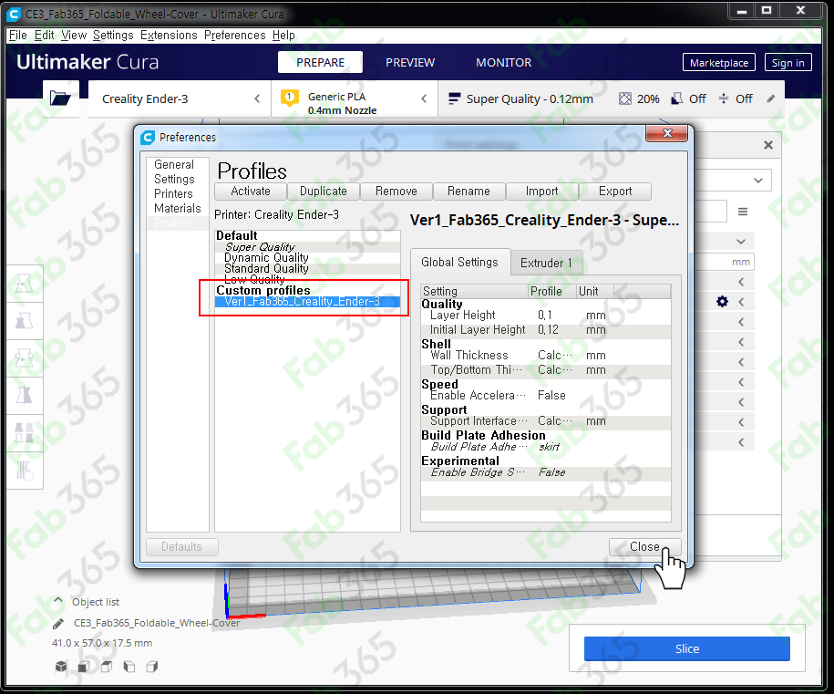834x694 pixels.
Task: Click the Activate button
Action: tap(251, 192)
